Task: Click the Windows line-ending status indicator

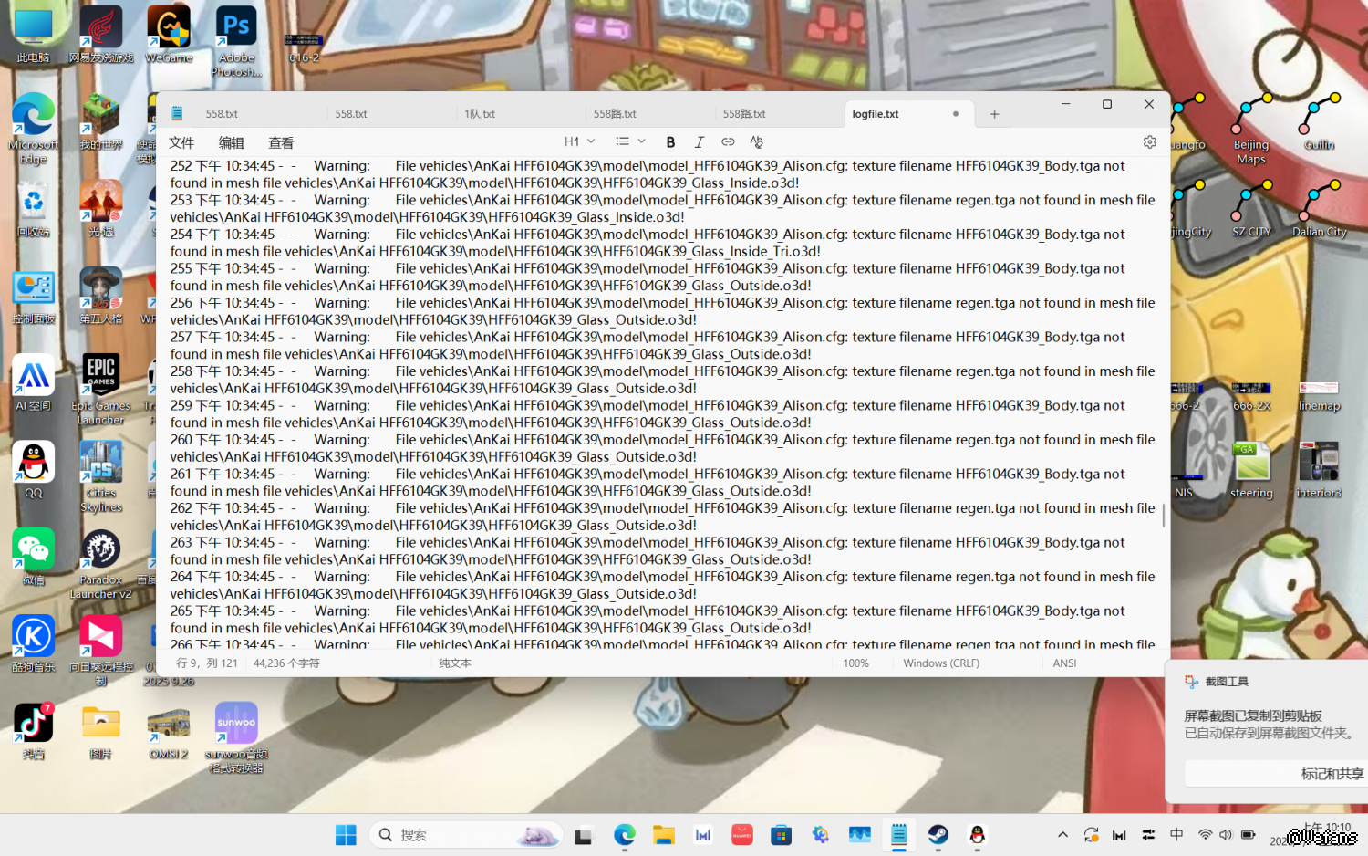Action: click(x=941, y=663)
